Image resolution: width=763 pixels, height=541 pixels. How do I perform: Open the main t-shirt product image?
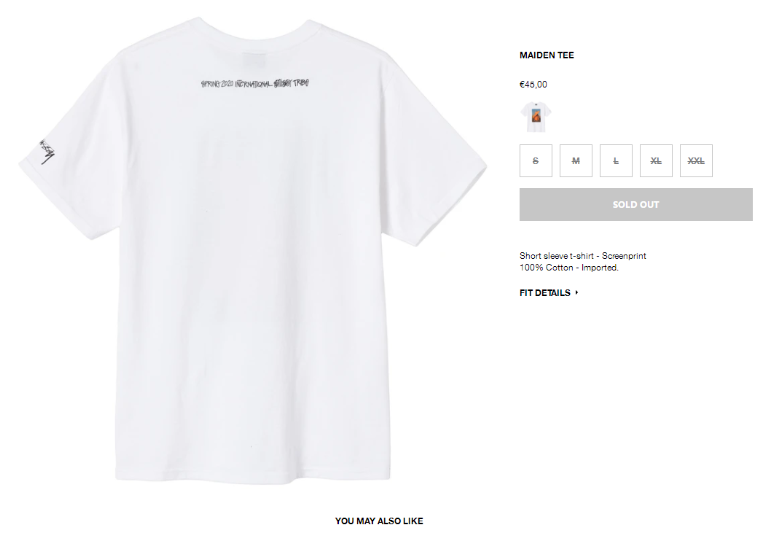[253, 251]
